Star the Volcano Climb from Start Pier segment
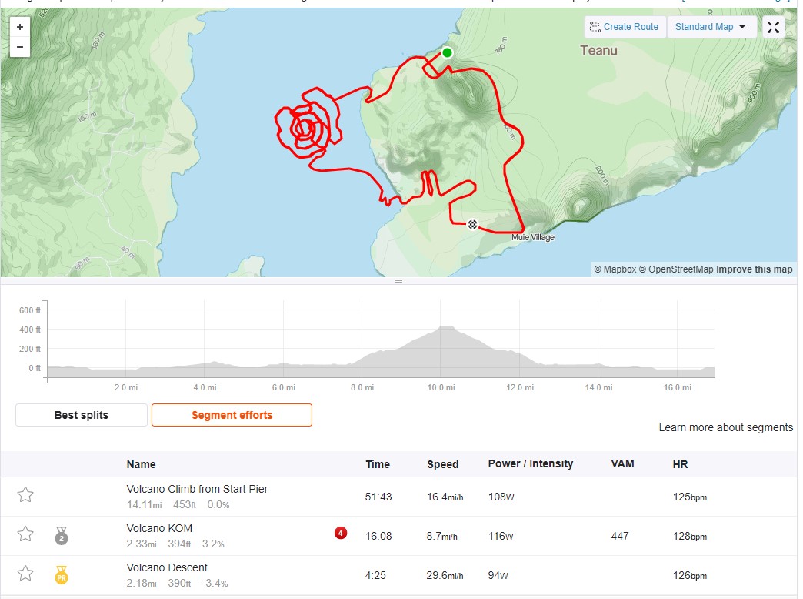803x599 pixels. point(25,495)
